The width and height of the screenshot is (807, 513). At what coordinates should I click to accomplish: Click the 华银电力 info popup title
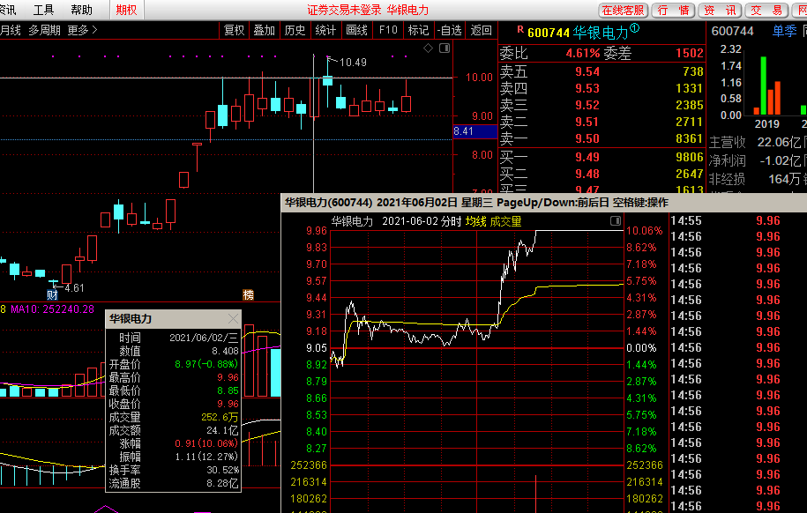coord(131,319)
